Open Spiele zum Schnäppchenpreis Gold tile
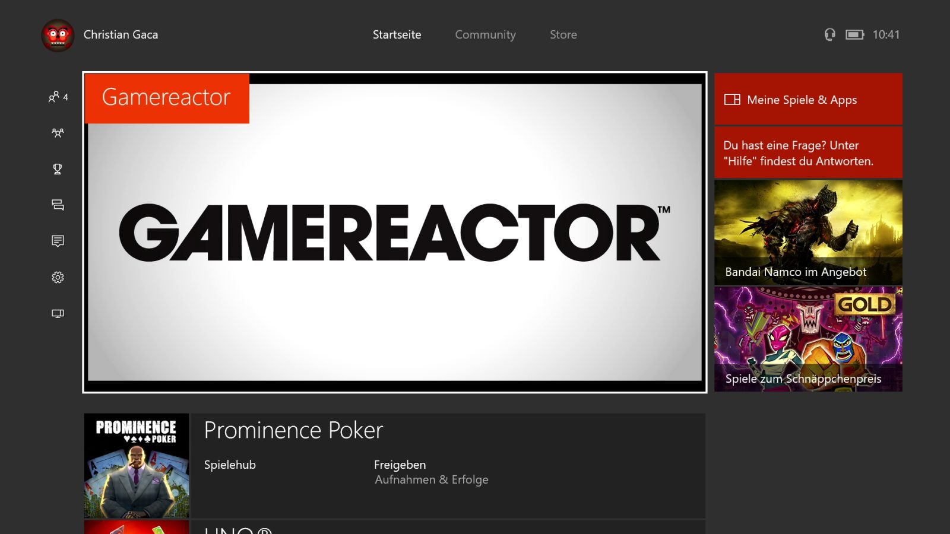950x534 pixels. tap(808, 339)
